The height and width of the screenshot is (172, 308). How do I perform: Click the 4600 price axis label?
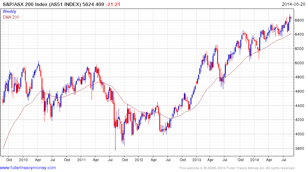tap(299, 91)
